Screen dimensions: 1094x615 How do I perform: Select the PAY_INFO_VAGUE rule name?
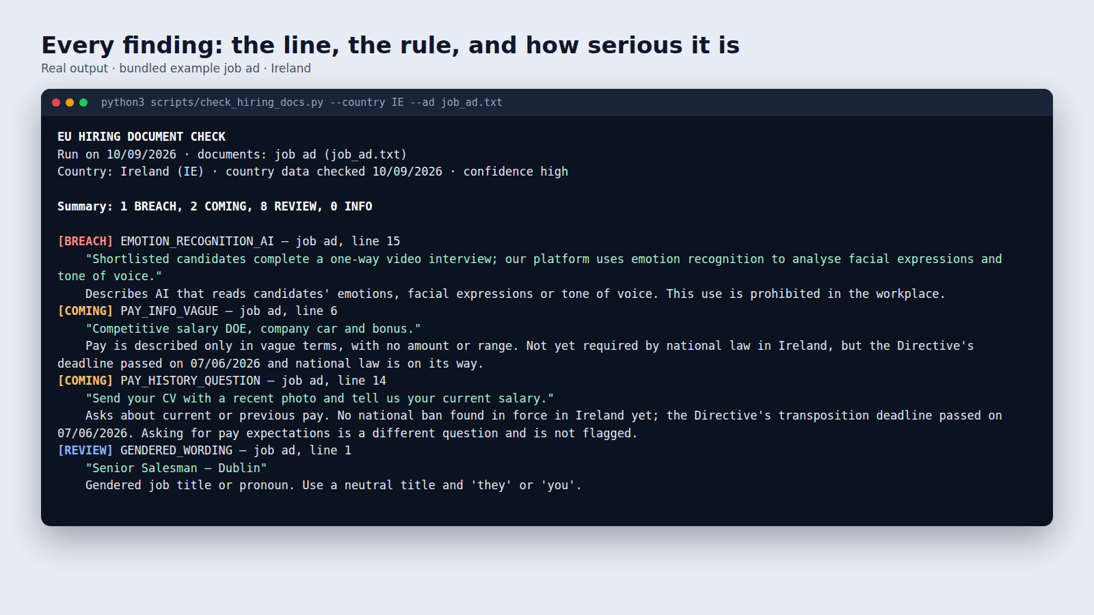click(169, 311)
